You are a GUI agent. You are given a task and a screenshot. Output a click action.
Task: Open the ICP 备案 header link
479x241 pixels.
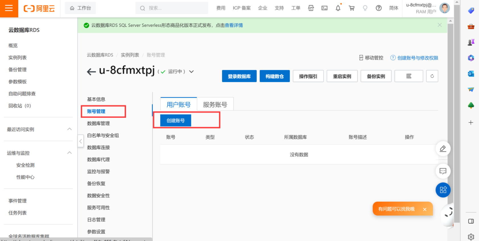point(242,8)
